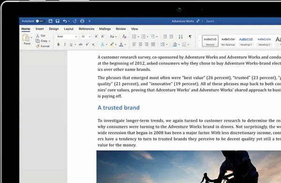Click the Decrease Indent icon
The height and width of the screenshot is (183, 281).
(x=165, y=37)
